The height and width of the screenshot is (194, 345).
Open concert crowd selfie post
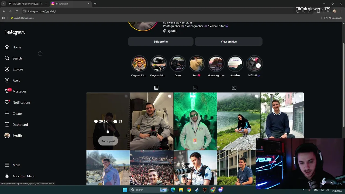[151, 168]
